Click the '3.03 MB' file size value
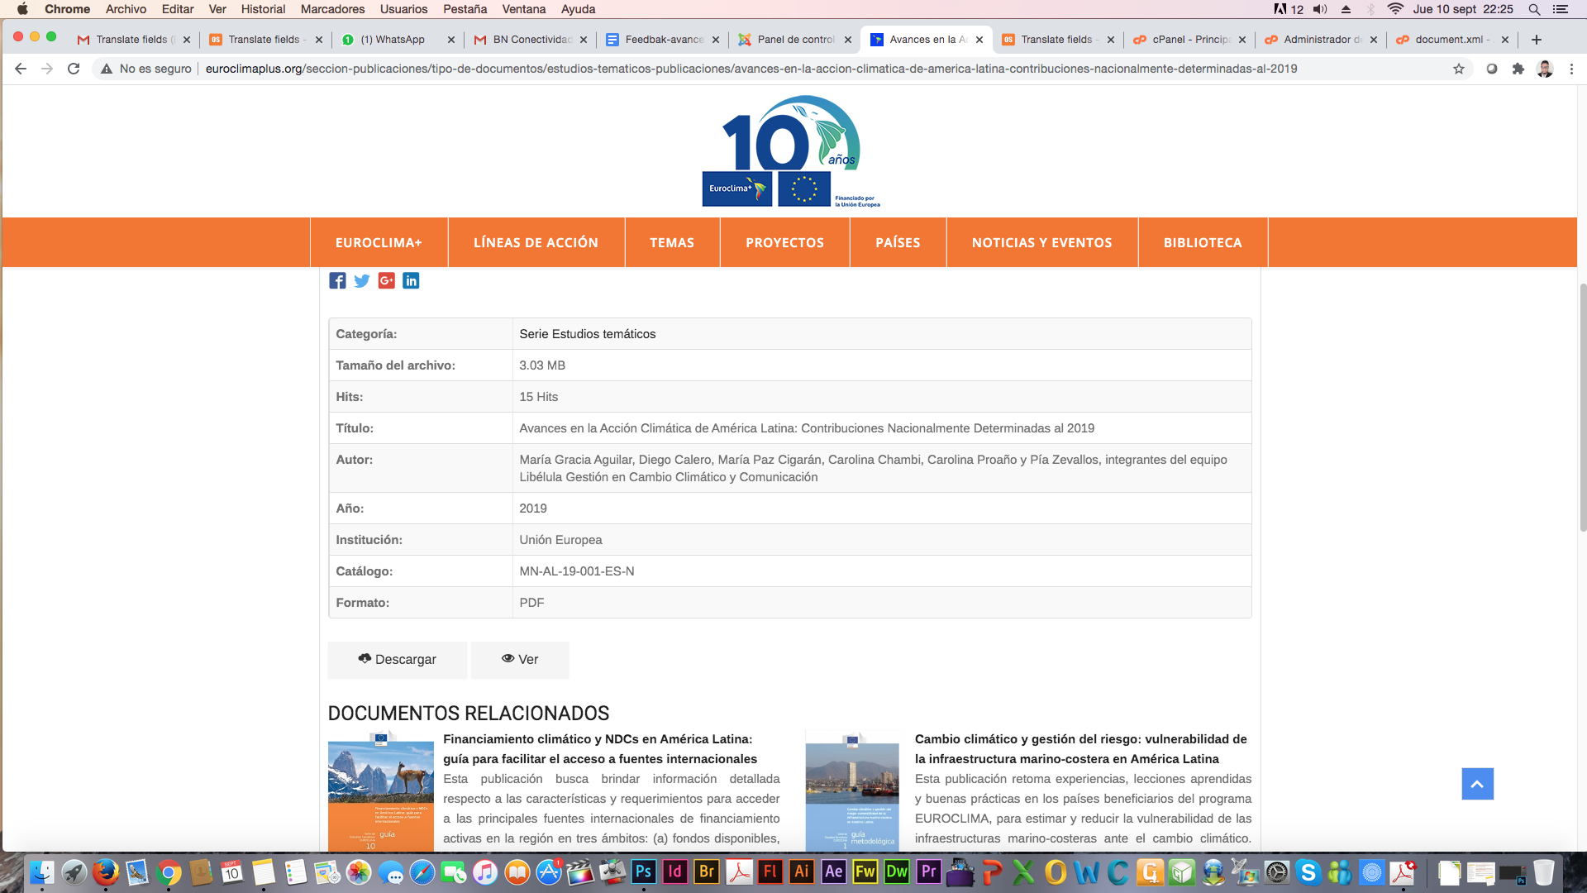The height and width of the screenshot is (893, 1587). pos(542,365)
